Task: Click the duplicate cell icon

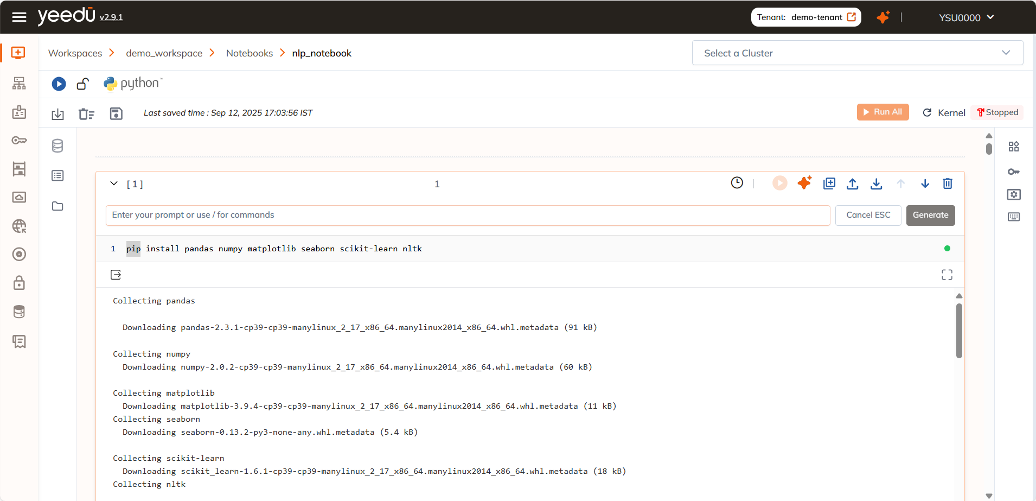Action: coord(829,183)
